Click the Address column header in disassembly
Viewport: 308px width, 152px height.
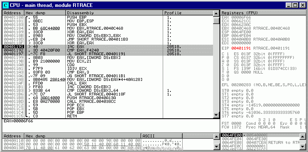(13, 13)
